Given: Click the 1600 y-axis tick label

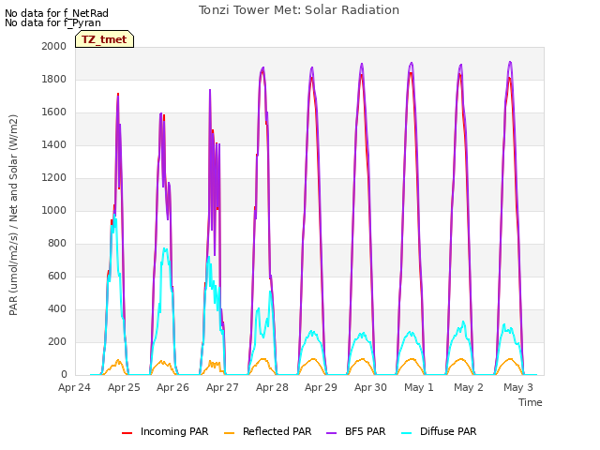Looking at the screenshot, I should tap(54, 112).
